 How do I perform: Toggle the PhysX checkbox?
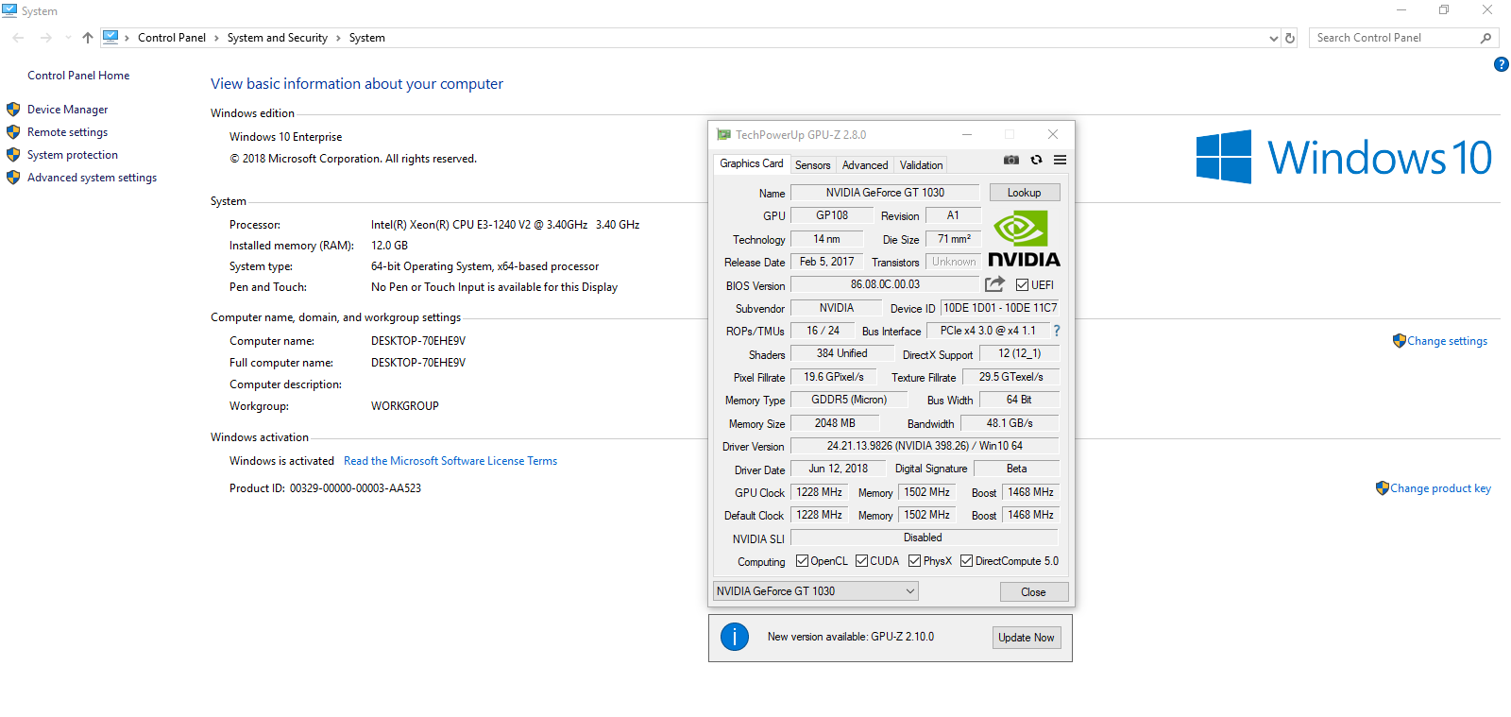pyautogui.click(x=914, y=561)
